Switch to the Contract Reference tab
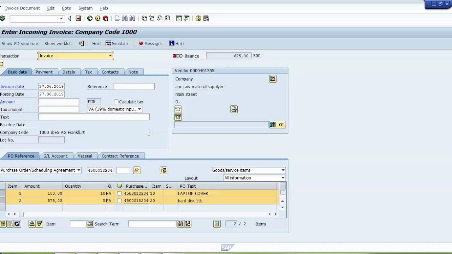 pyautogui.click(x=120, y=156)
